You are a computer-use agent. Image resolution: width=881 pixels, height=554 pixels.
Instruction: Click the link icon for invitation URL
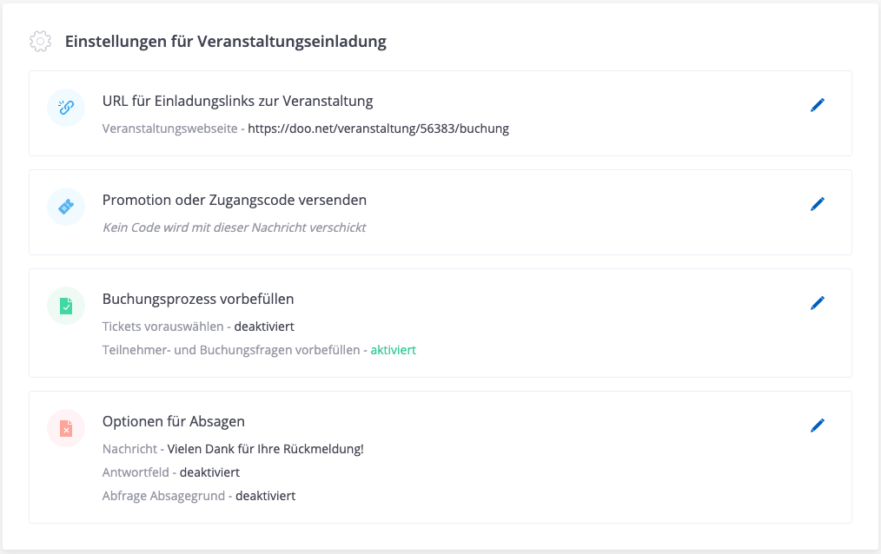pos(66,108)
